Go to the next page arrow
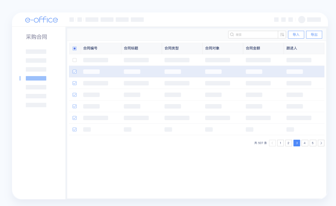The image size is (336, 206). (x=321, y=143)
